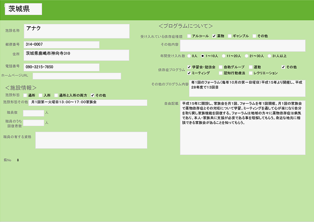Toggle the 学習会・勉強会 checkbox
This screenshot has height=222, width=314.
click(x=189, y=67)
